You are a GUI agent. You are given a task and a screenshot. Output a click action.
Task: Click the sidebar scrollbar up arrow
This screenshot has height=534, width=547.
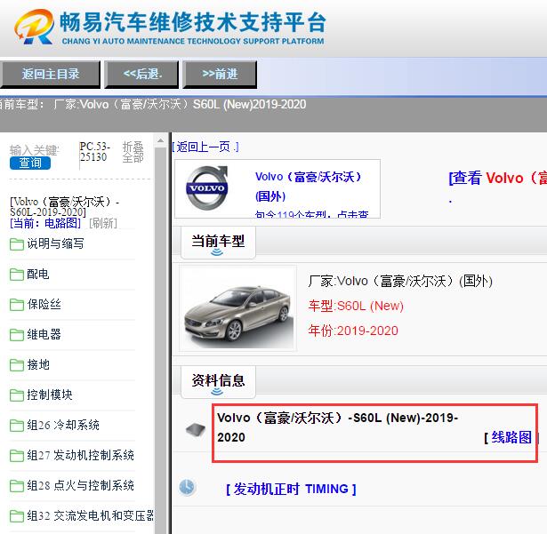(160, 140)
